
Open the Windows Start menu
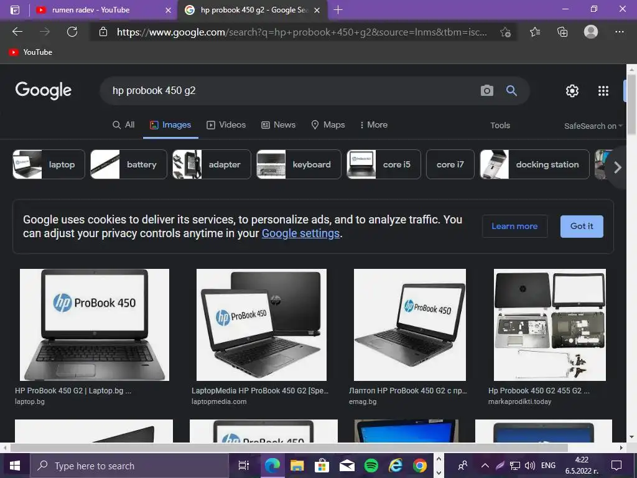click(x=15, y=466)
